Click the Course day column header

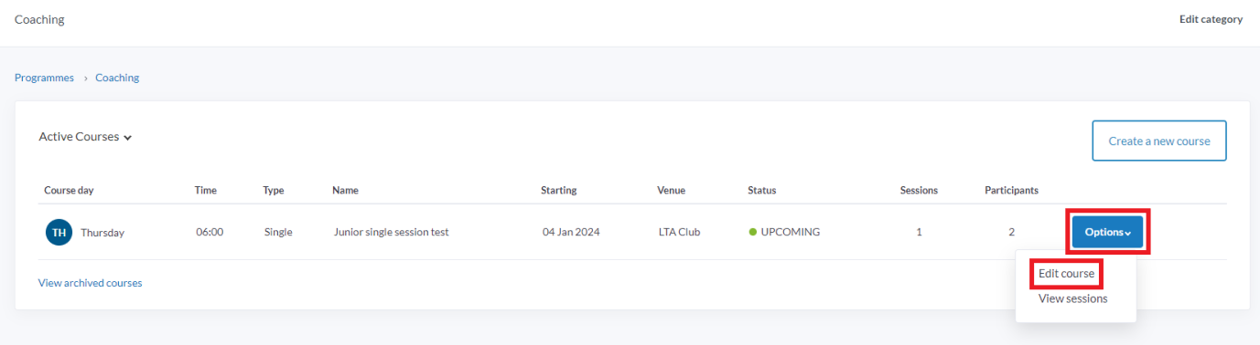click(69, 191)
